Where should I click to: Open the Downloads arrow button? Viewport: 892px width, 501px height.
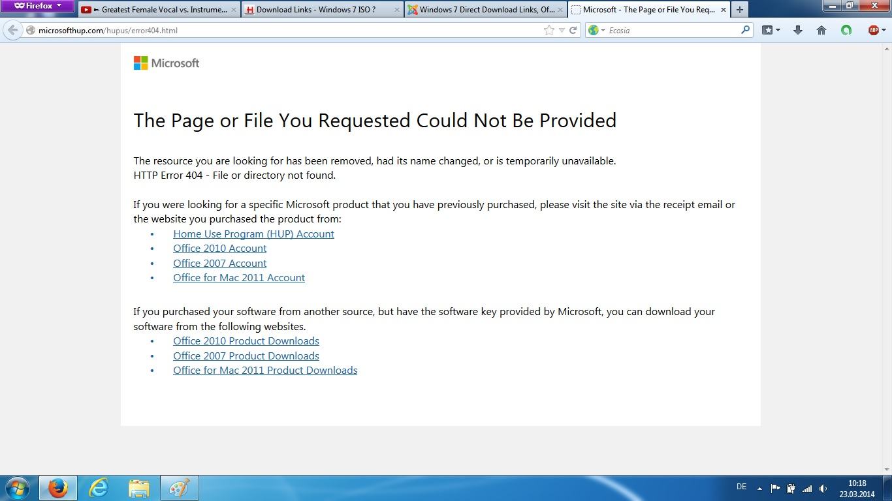[797, 30]
